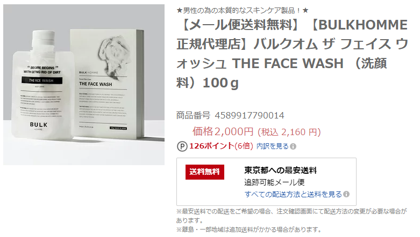Click info icon next to 内訳を見る
Screen dimensions: 420x237
click(x=293, y=146)
